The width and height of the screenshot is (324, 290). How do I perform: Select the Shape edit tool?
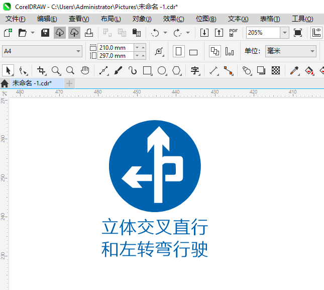click(23, 71)
